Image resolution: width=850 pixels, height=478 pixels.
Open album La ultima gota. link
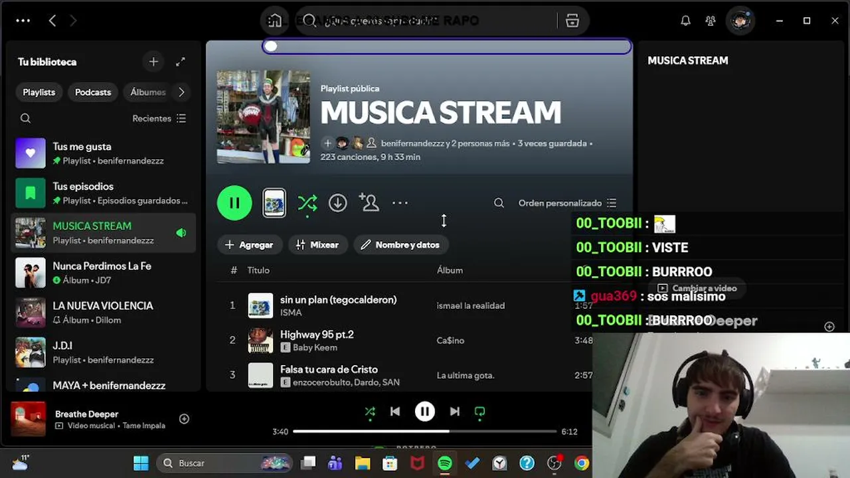tap(466, 376)
